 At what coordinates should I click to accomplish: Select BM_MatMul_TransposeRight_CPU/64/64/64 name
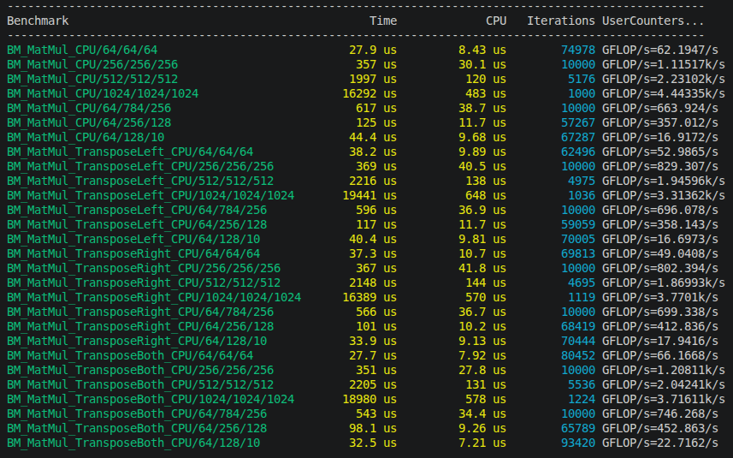tap(133, 253)
